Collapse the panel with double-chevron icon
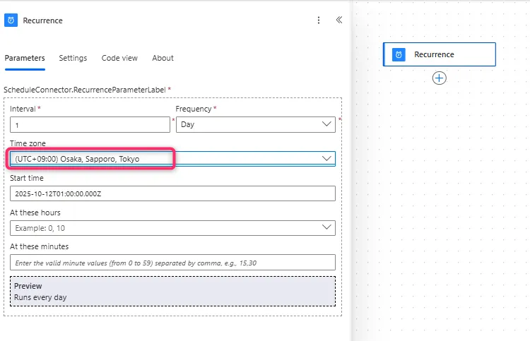The image size is (530, 341). click(338, 20)
